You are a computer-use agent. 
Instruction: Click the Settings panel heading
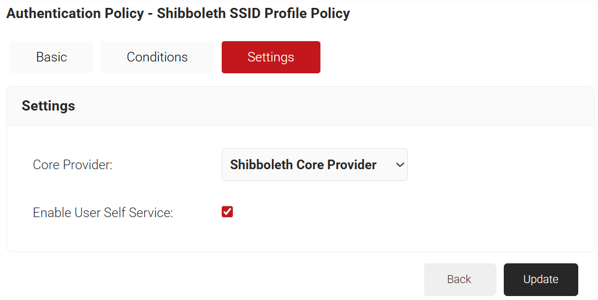point(49,106)
